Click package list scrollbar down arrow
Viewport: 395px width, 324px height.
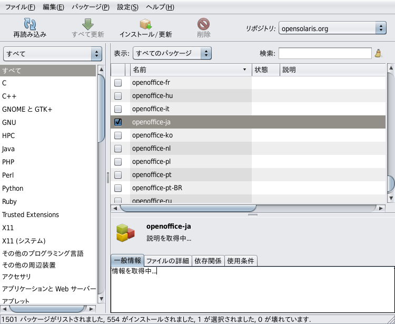[x=391, y=198]
